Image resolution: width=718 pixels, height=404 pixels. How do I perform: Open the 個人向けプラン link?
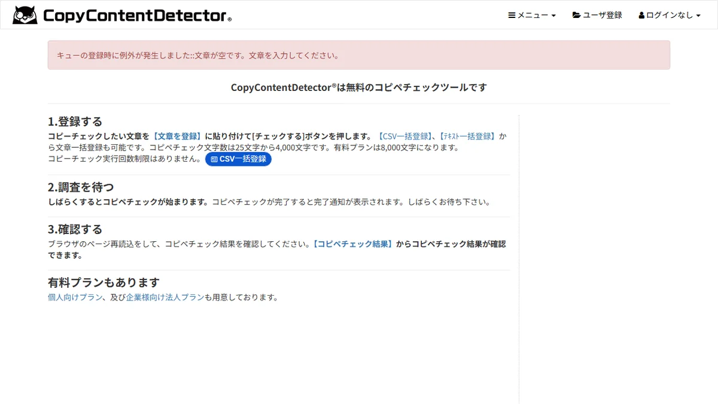75,297
